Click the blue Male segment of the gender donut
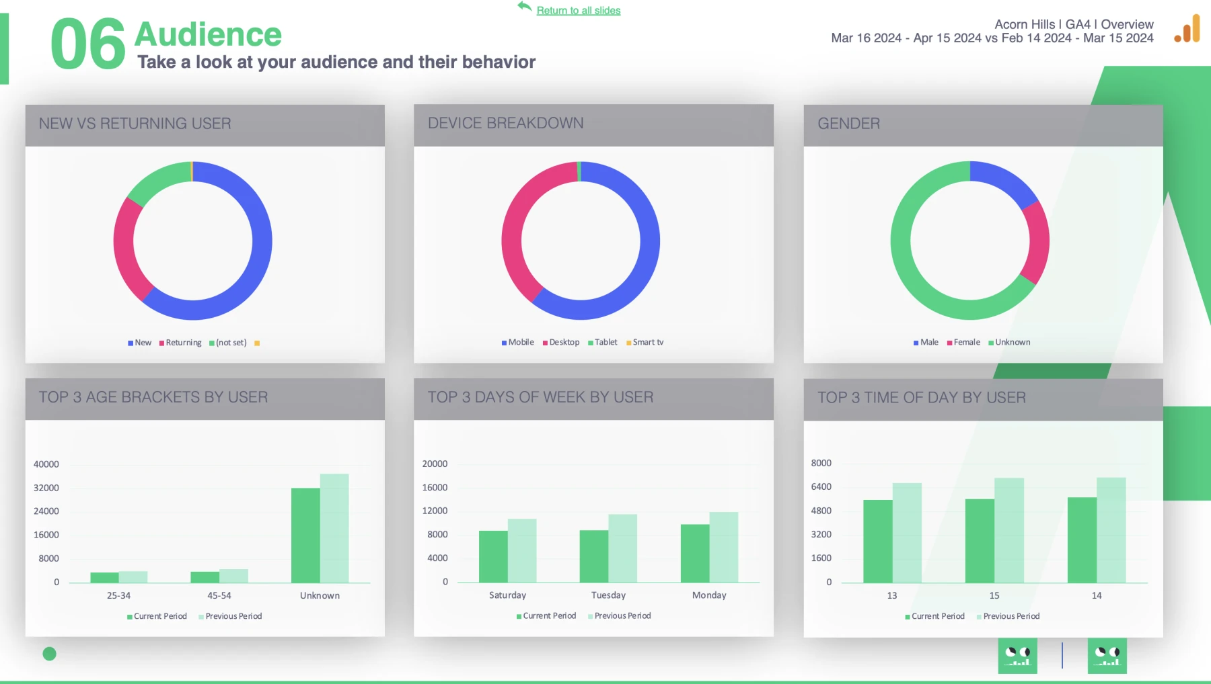1211x684 pixels. point(1006,178)
